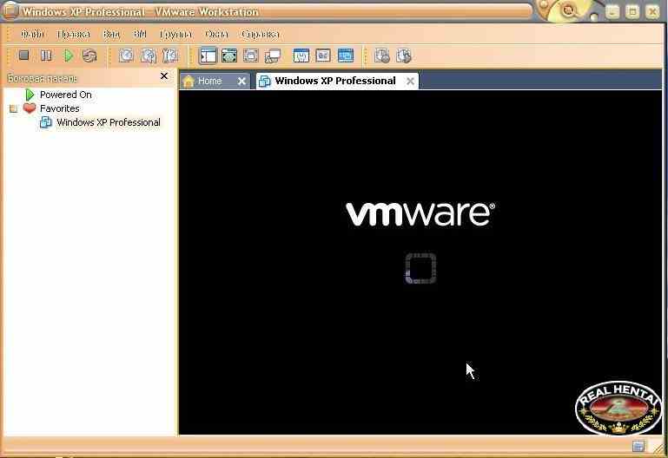The width and height of the screenshot is (668, 458).
Task: Toggle Quick Switch view mode icon
Action: [251, 56]
